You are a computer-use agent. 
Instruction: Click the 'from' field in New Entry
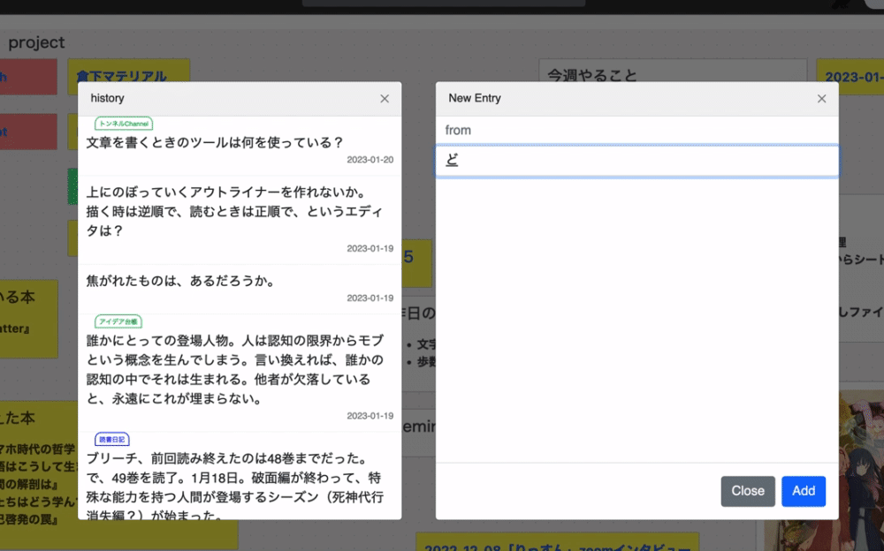(637, 130)
